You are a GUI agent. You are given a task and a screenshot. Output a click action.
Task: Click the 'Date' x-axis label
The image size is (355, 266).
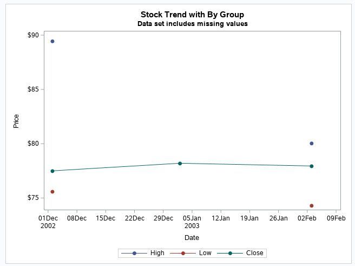[192, 237]
